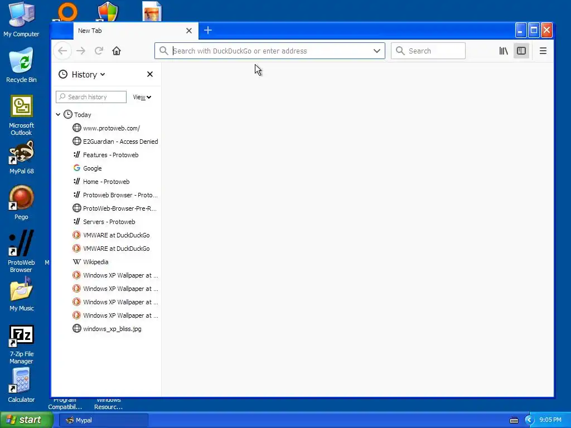Open a new tab with plus button
The image size is (571, 428).
coord(208,30)
